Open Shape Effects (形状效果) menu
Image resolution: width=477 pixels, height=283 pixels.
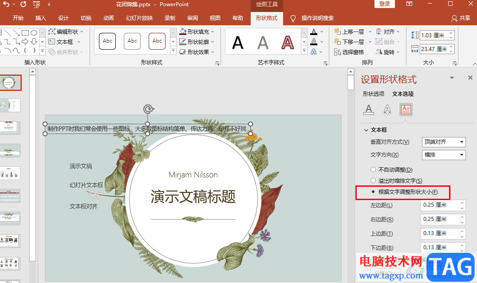pos(183,52)
